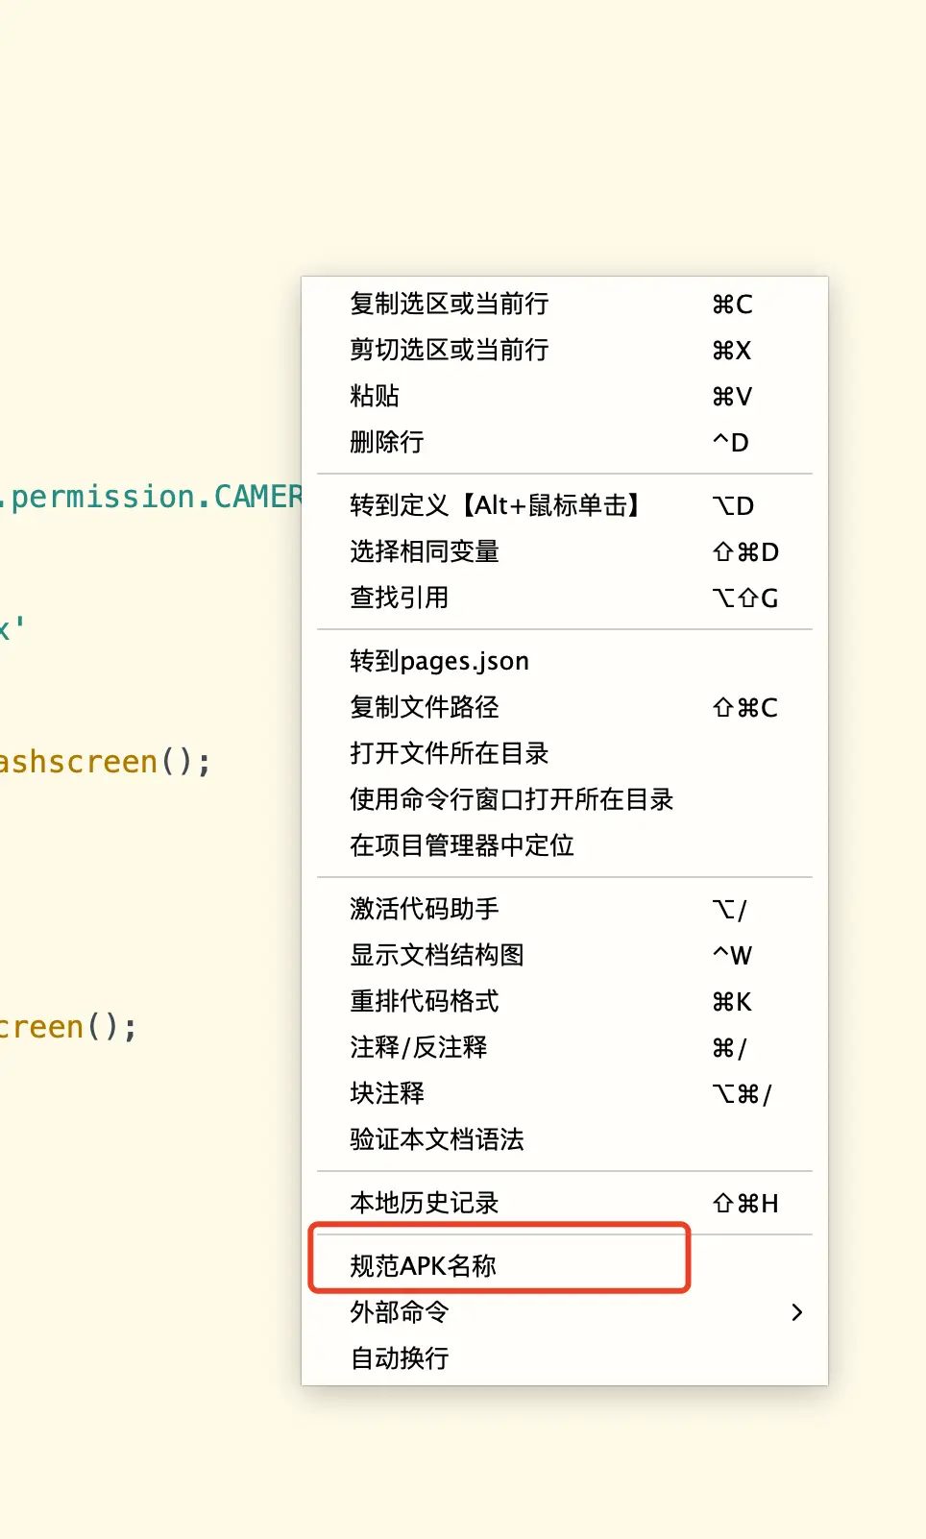Screen dimensions: 926x1539
Task: Select 删除行 menu entry
Action: [387, 443]
